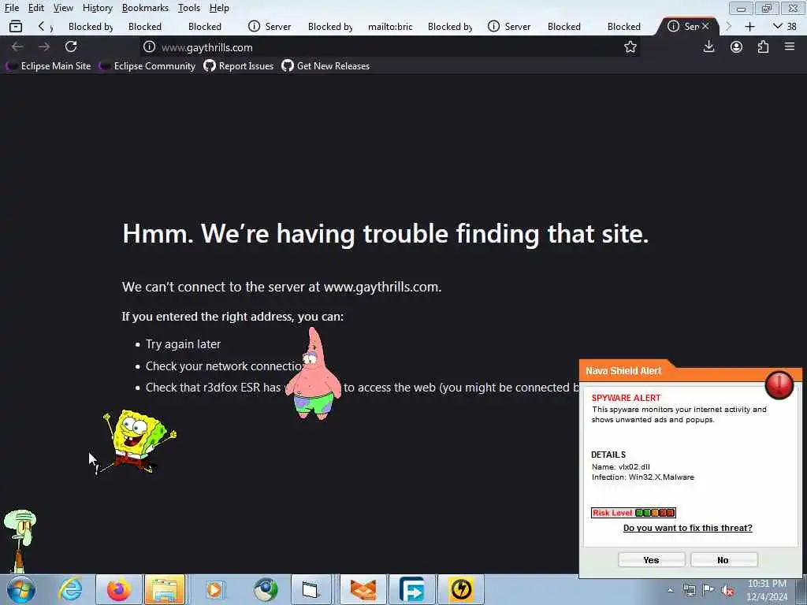Open the hamburger application menu
This screenshot has height=605, width=807.
coord(790,46)
